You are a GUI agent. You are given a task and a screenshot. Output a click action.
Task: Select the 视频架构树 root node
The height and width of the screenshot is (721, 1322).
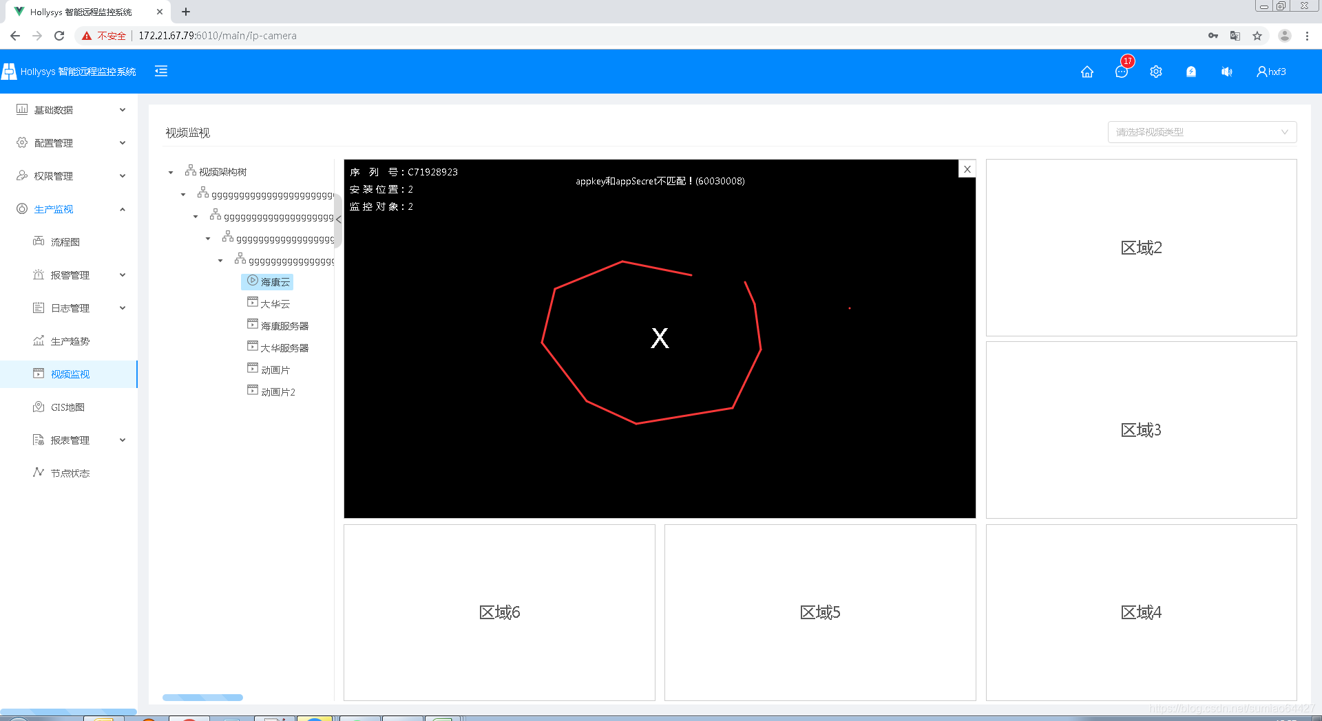[x=216, y=171]
